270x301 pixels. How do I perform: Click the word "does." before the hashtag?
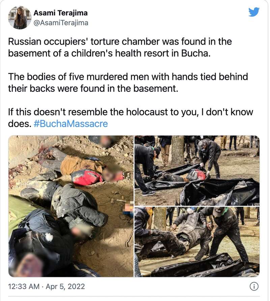pos(20,124)
